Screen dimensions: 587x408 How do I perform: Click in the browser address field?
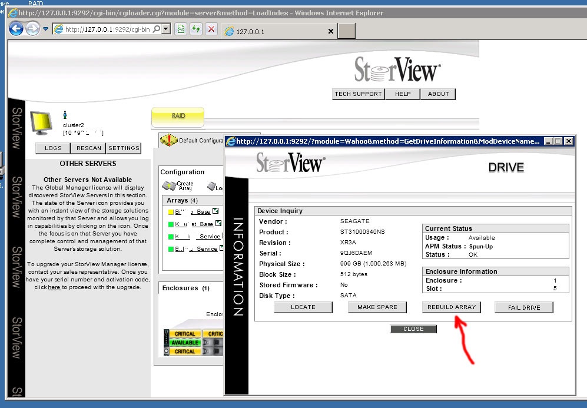pyautogui.click(x=106, y=29)
